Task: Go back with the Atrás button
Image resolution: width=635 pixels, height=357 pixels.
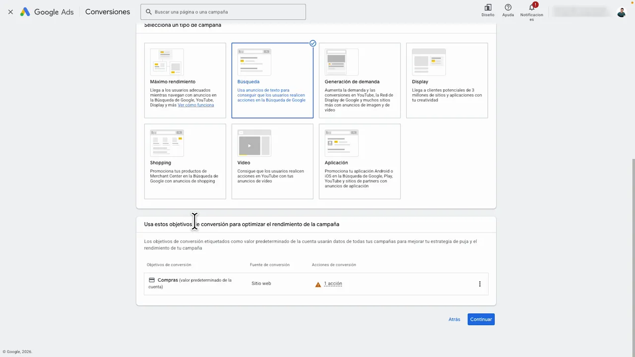Action: pyautogui.click(x=454, y=319)
